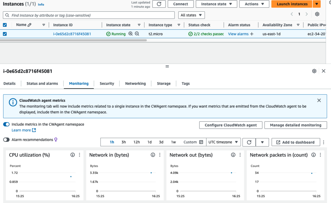Click the Find Instance search field
The width and height of the screenshot is (331, 203).
[89, 15]
